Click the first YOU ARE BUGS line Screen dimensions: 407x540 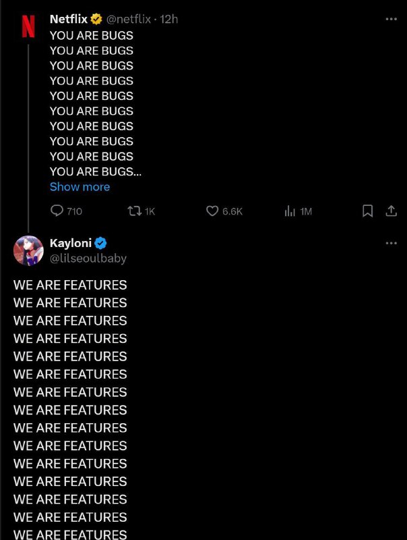pyautogui.click(x=92, y=36)
